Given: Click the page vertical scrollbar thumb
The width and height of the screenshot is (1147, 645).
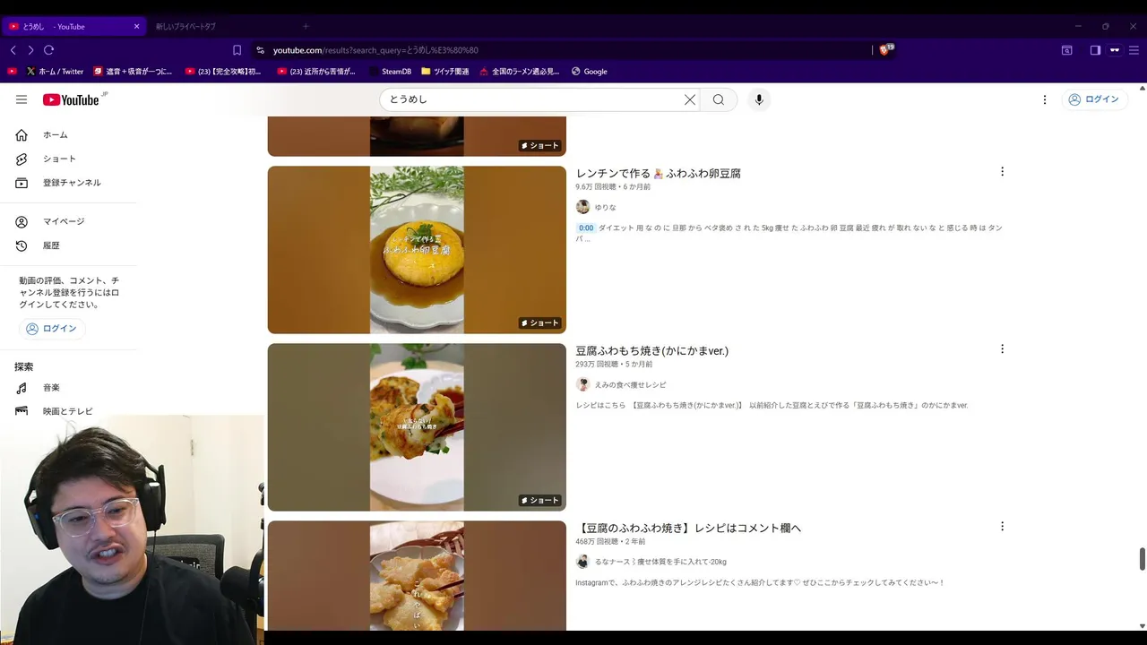Looking at the screenshot, I should pos(1142,559).
